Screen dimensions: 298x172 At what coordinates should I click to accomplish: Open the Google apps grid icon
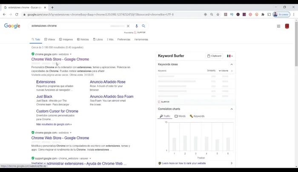[278, 26]
